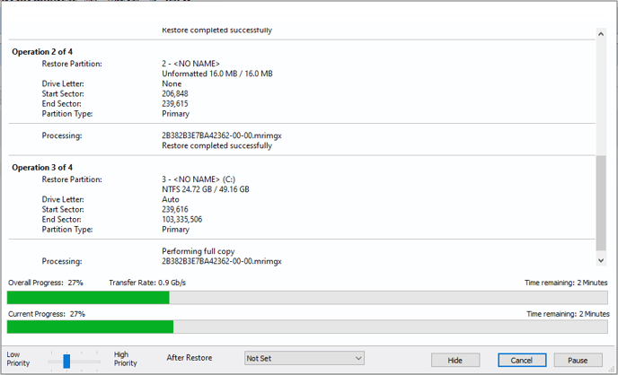Viewport: 618px width, 375px height.
Task: Open the After Restore dropdown
Action: click(305, 358)
